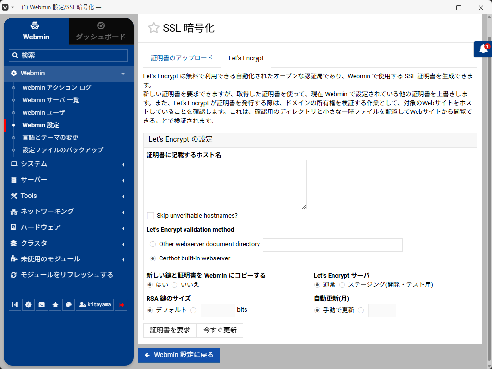Click the Tools wrench icon
Viewport: 492px width, 369px height.
14,196
